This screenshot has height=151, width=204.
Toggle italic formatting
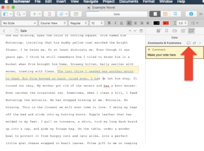(x=115, y=23)
